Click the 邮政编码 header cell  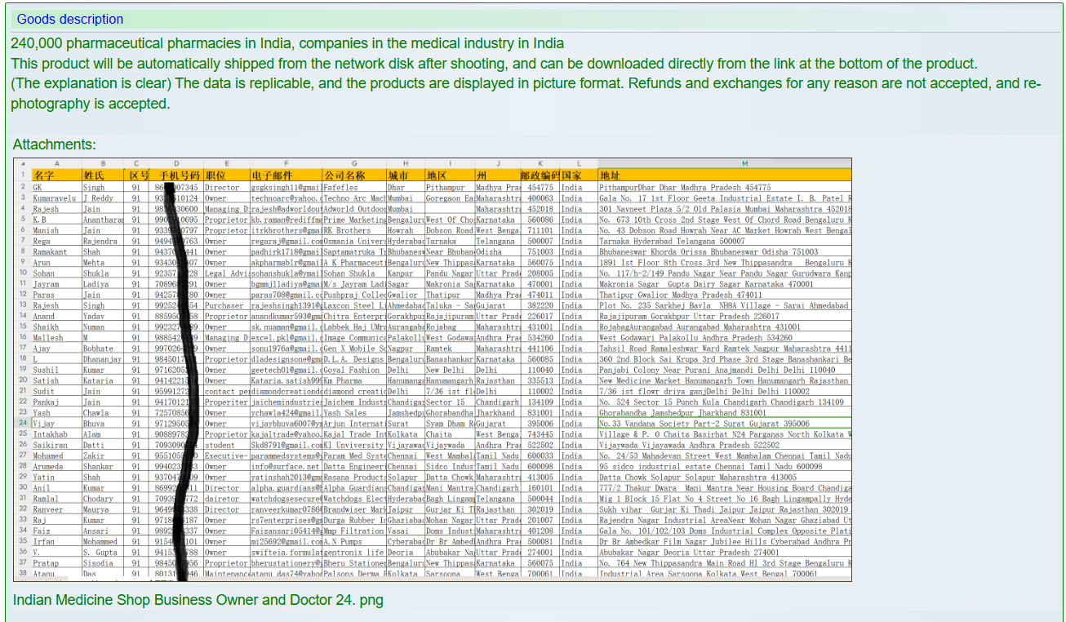tap(539, 175)
